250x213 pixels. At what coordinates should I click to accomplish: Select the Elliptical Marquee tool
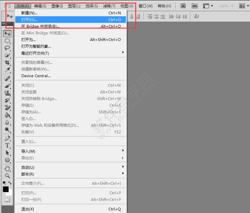pos(7,41)
